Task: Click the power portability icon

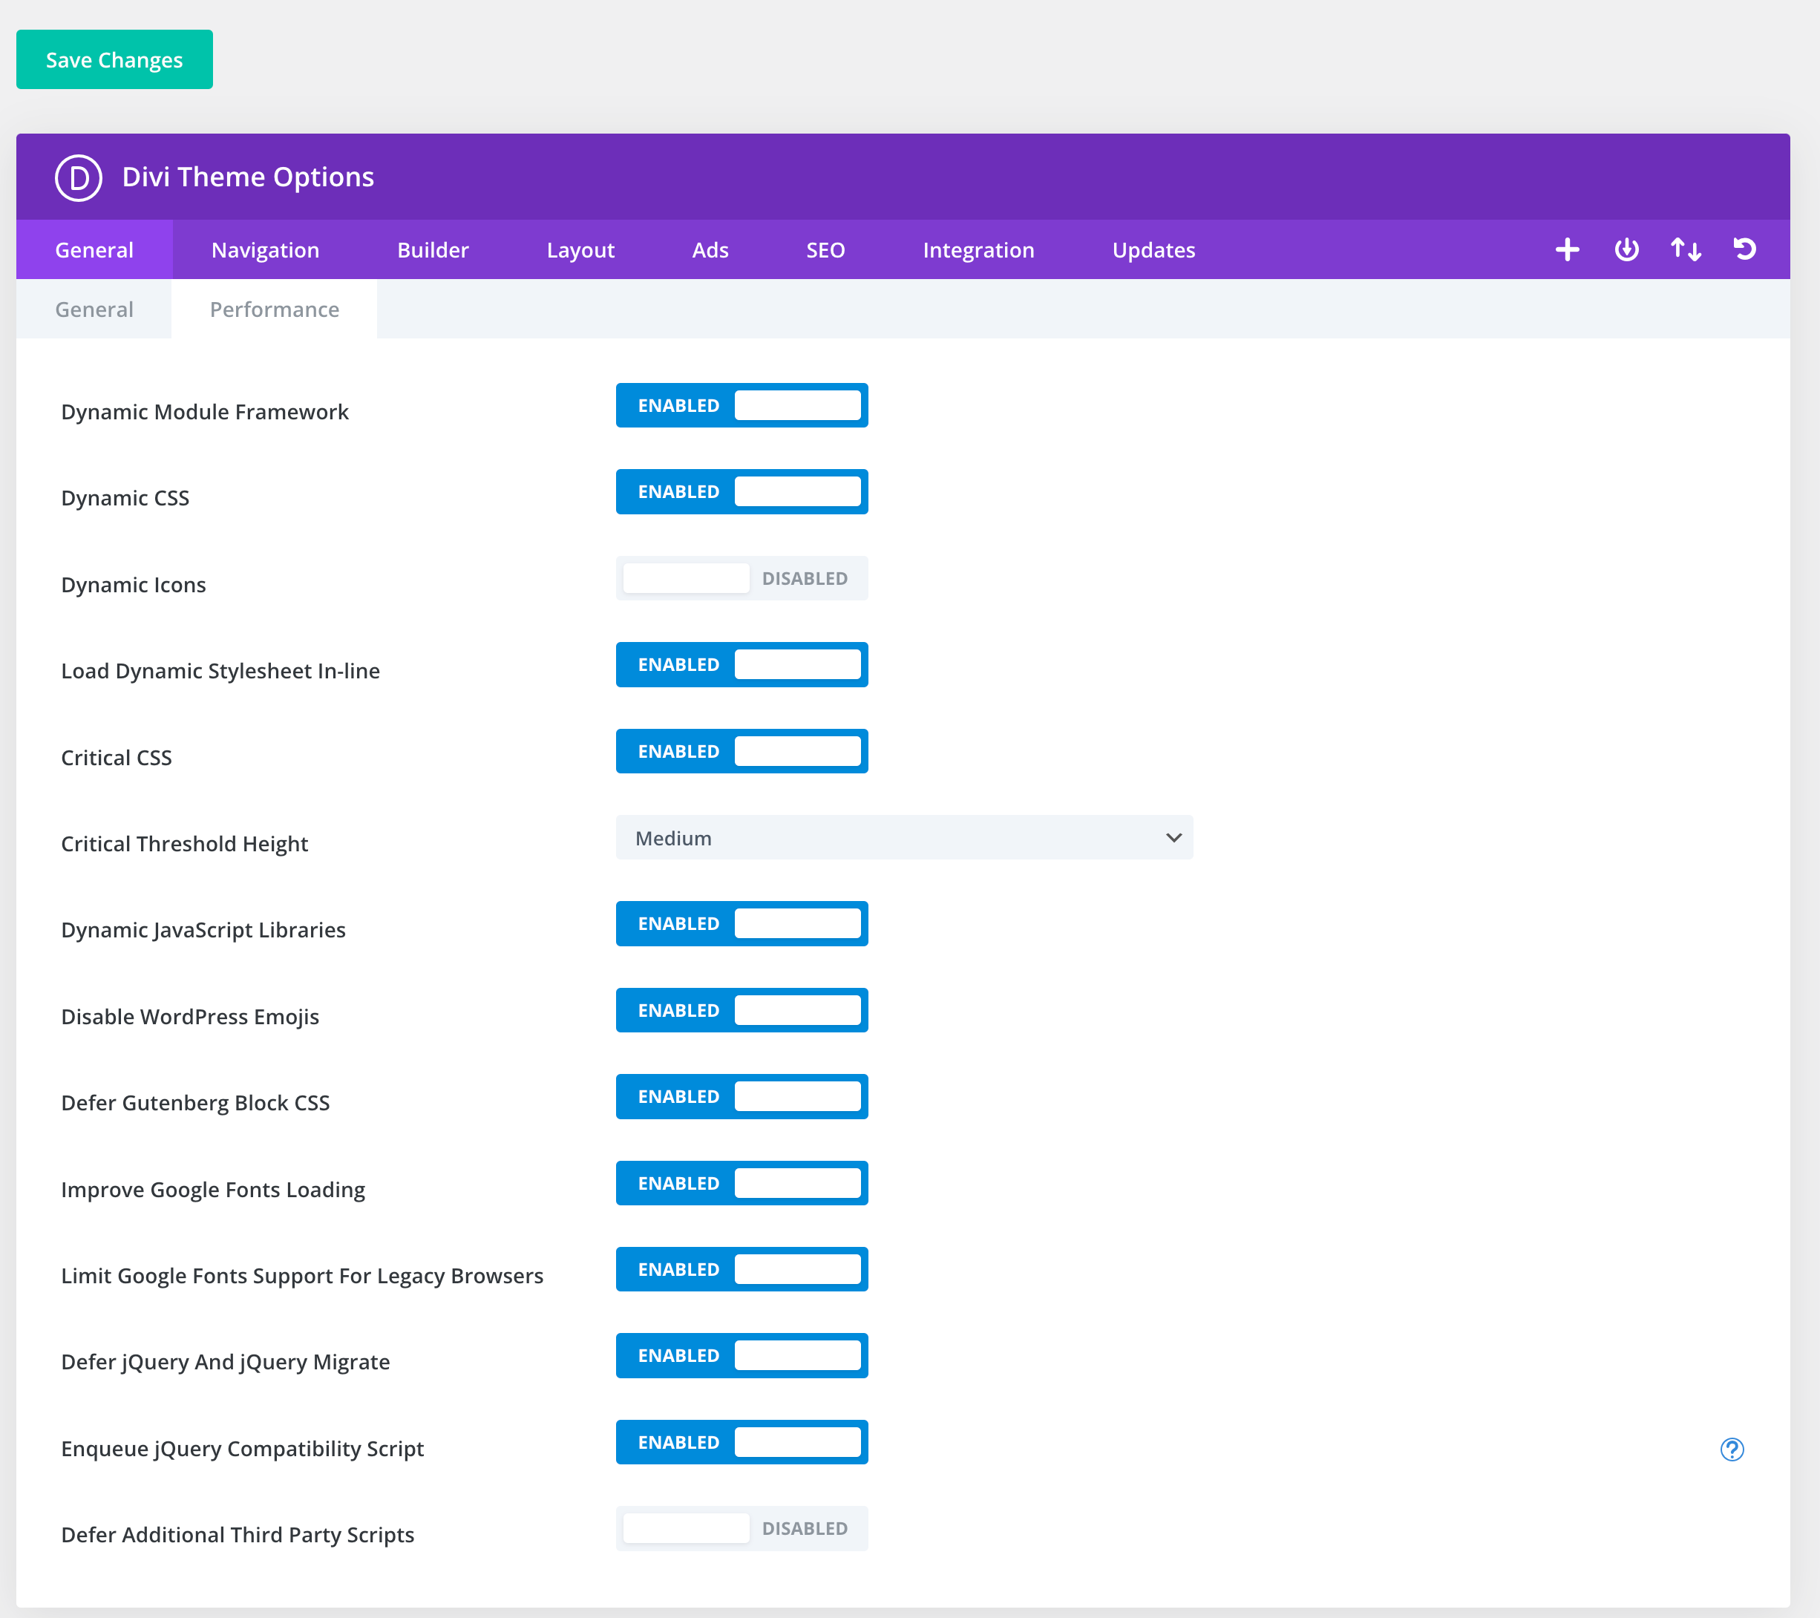Action: click(x=1627, y=249)
